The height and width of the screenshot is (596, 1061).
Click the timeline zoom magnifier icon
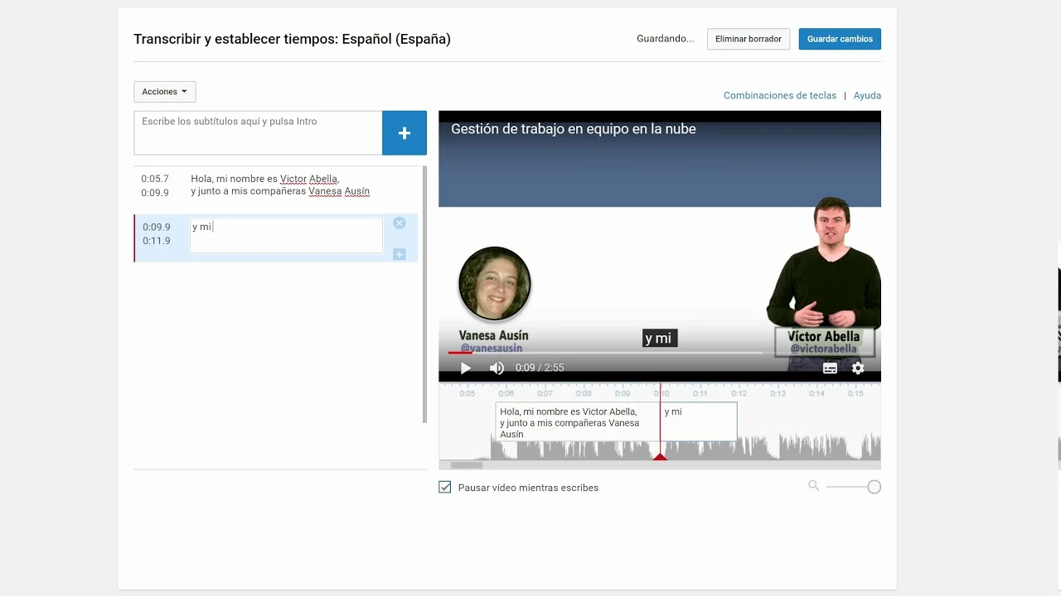point(813,486)
